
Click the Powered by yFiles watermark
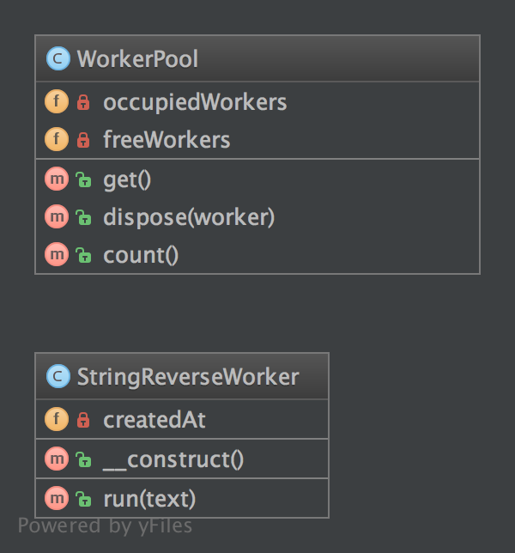coord(105,526)
